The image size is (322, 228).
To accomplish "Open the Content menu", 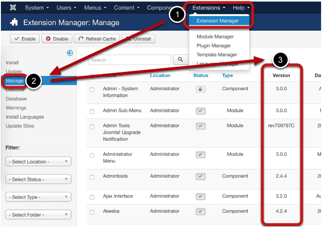I will click(x=127, y=8).
